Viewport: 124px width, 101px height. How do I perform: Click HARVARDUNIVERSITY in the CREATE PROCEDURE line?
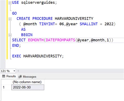pos(74,19)
